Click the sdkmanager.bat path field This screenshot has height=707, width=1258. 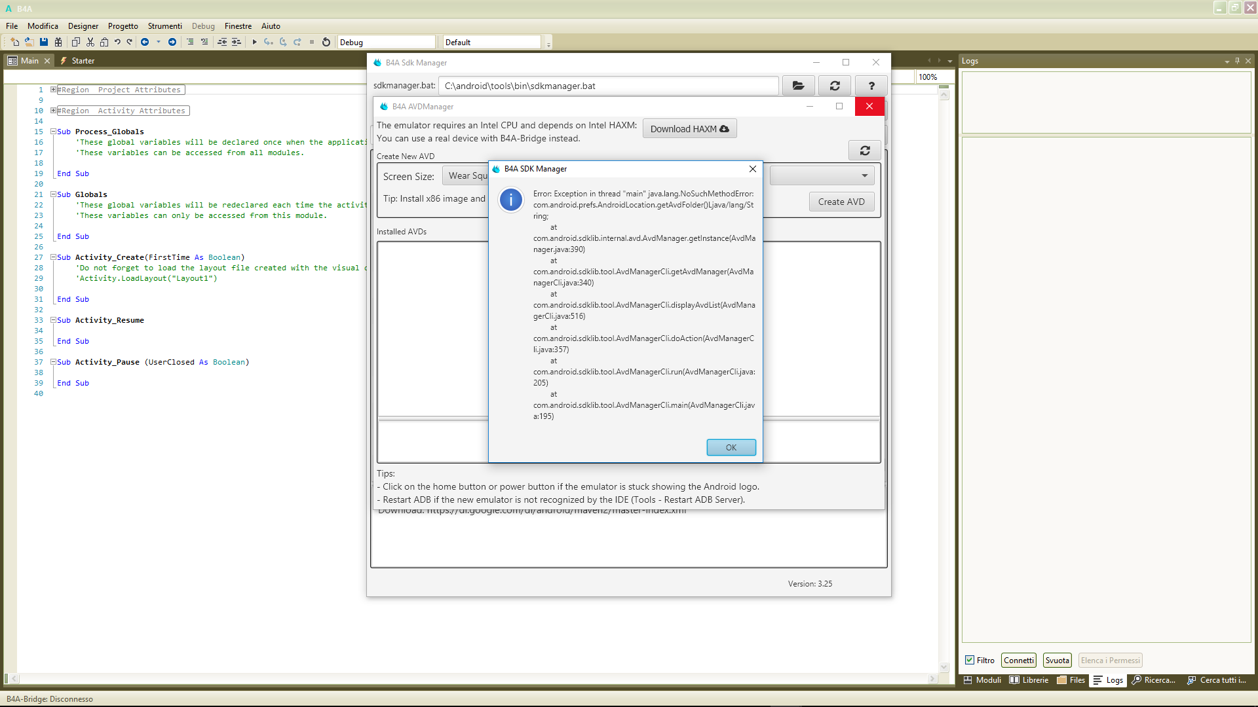pos(609,86)
